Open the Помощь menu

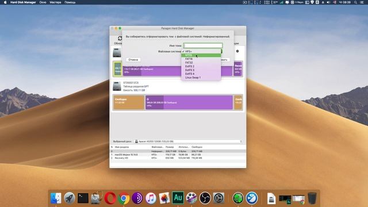point(70,2)
